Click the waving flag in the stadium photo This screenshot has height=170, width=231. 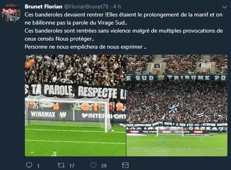[174, 108]
